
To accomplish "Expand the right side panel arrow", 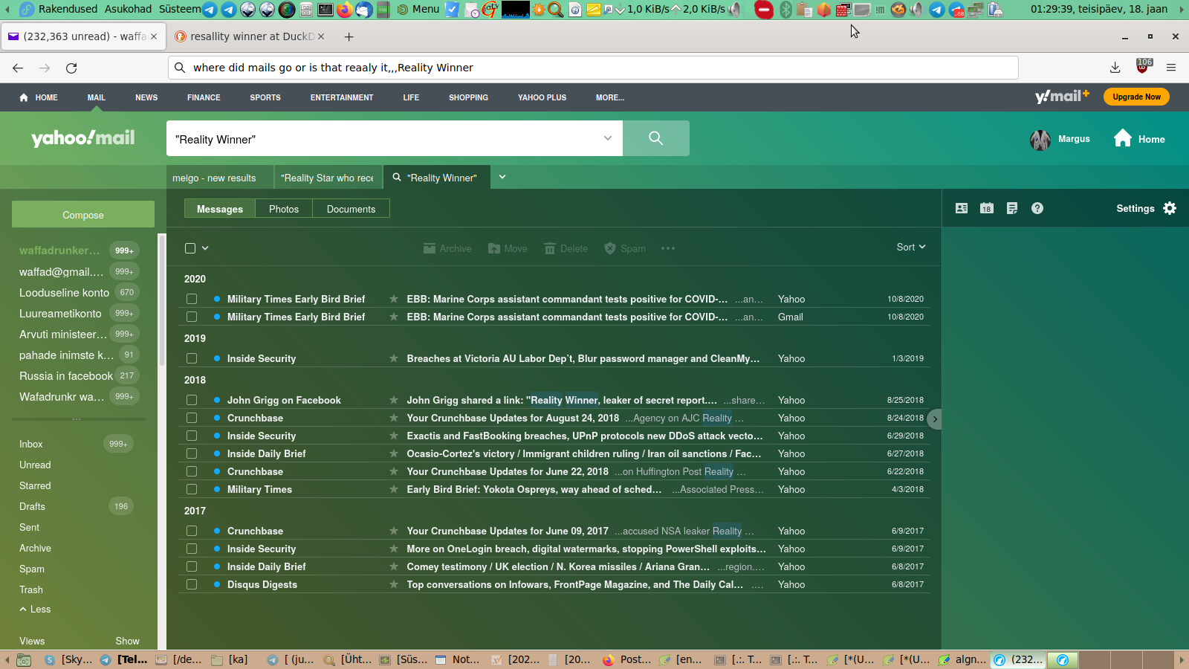I will pyautogui.click(x=935, y=418).
